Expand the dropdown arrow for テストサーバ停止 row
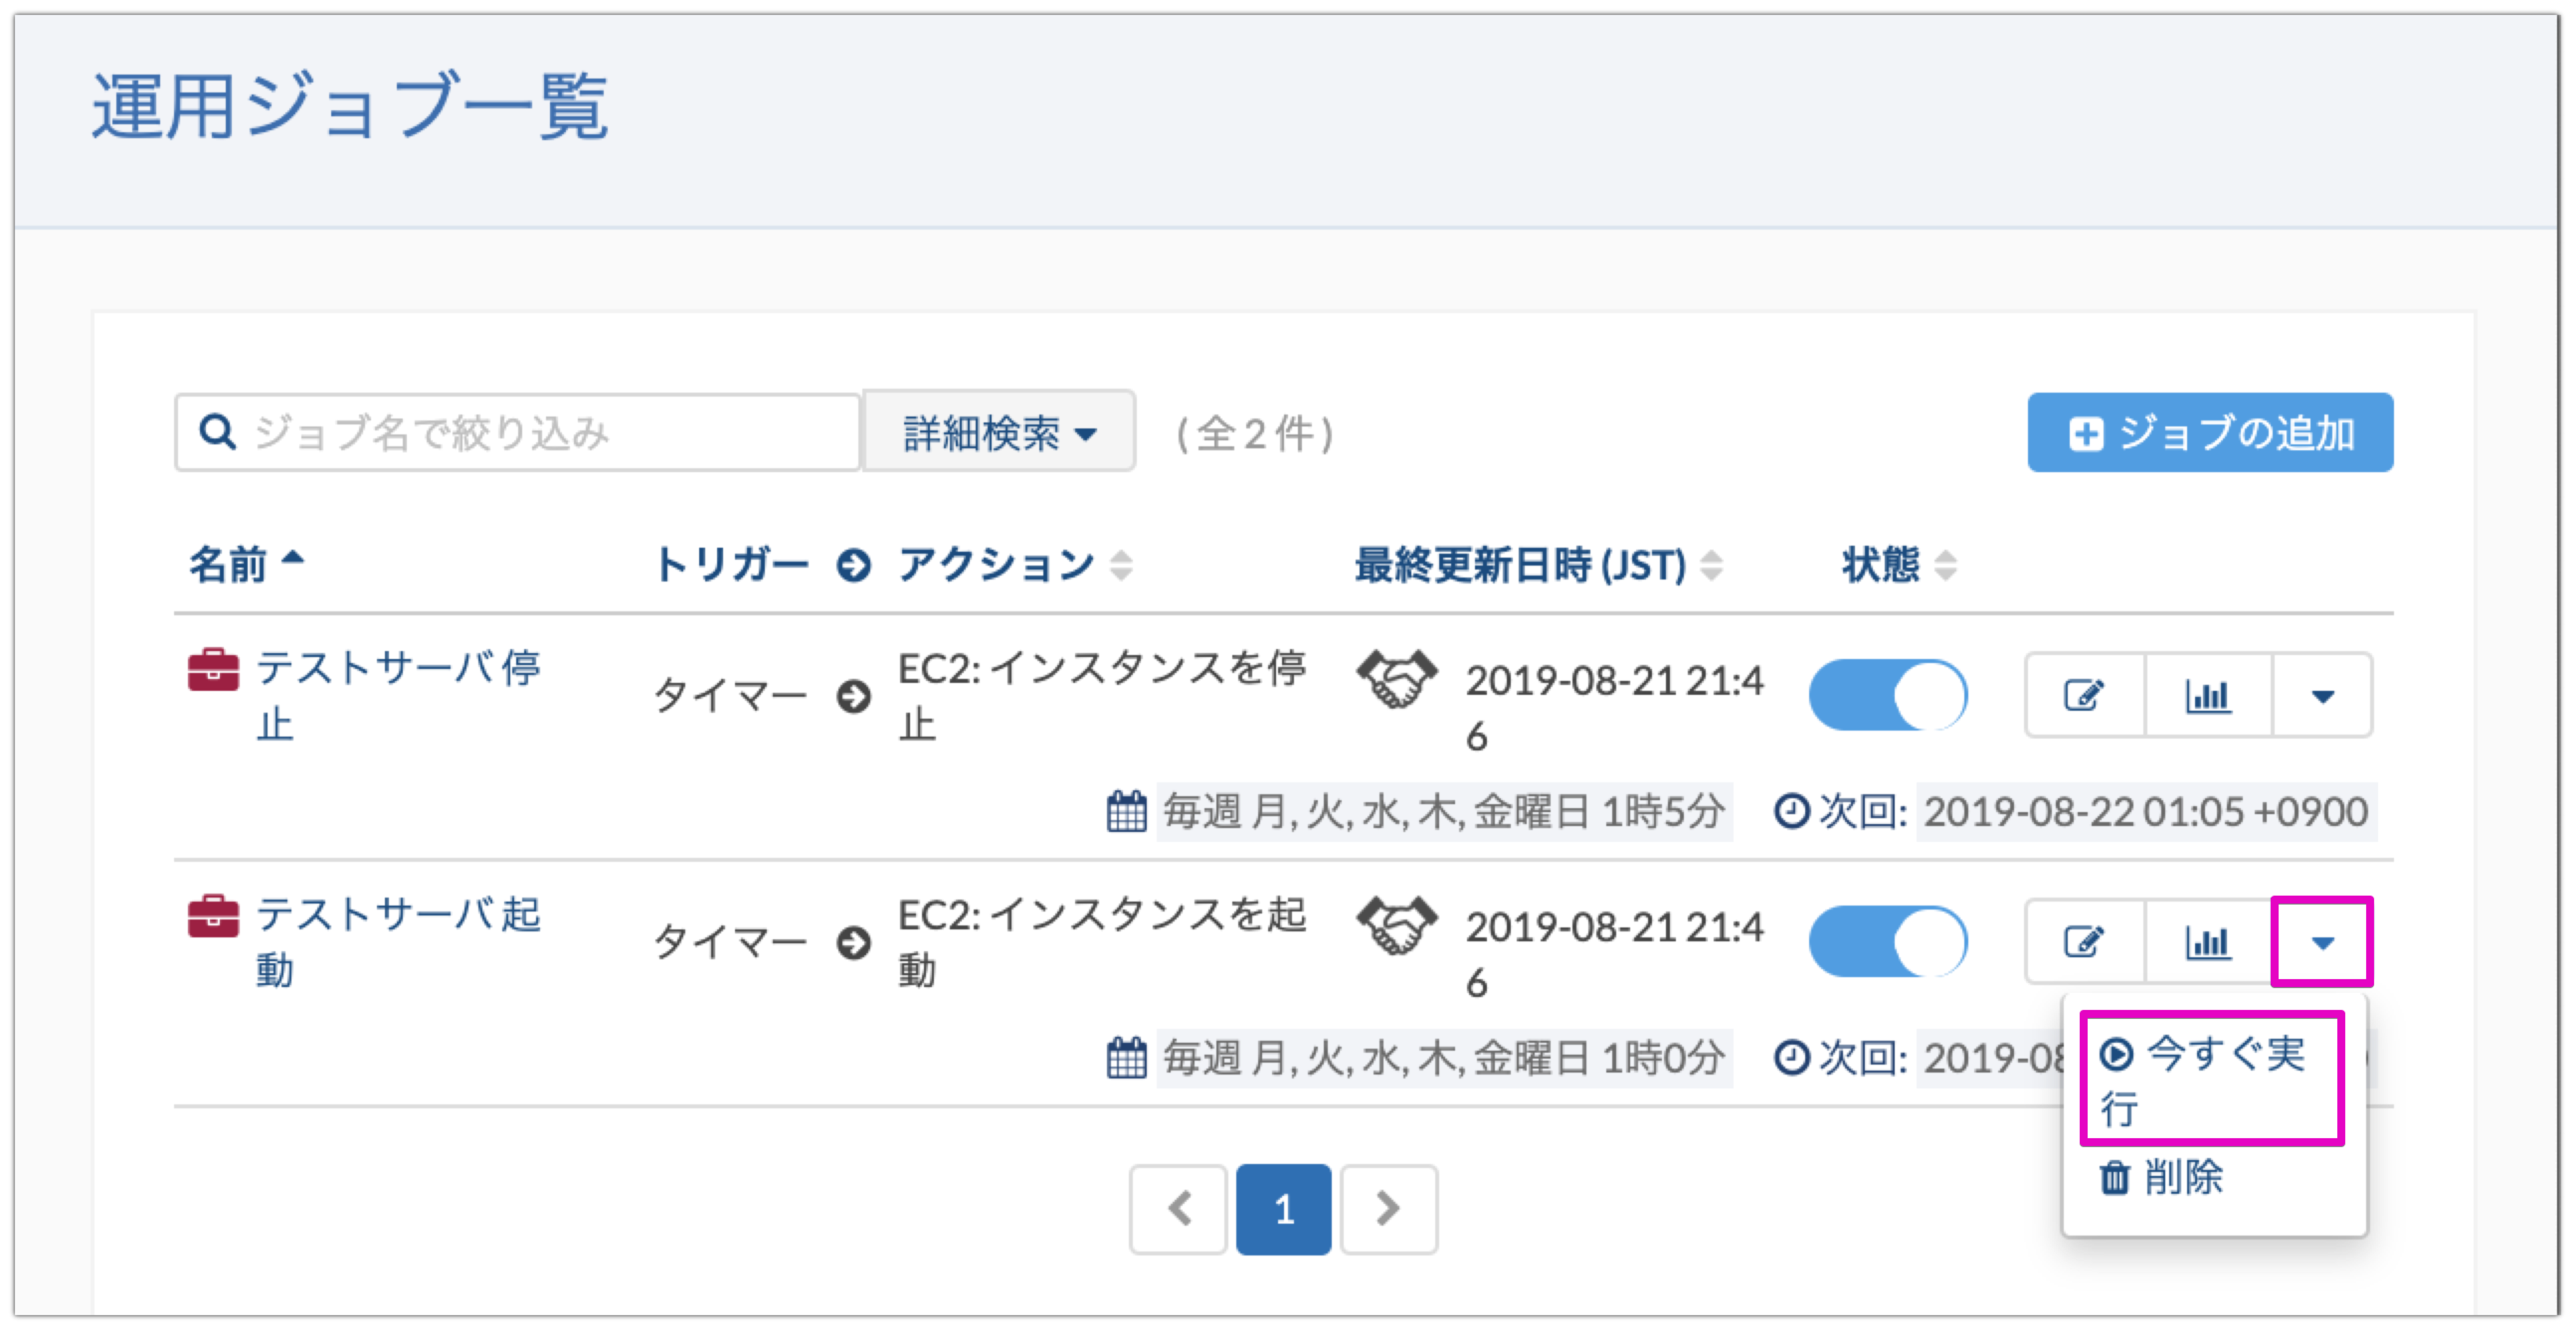Image resolution: width=2576 pixels, height=1330 pixels. coord(2322,695)
